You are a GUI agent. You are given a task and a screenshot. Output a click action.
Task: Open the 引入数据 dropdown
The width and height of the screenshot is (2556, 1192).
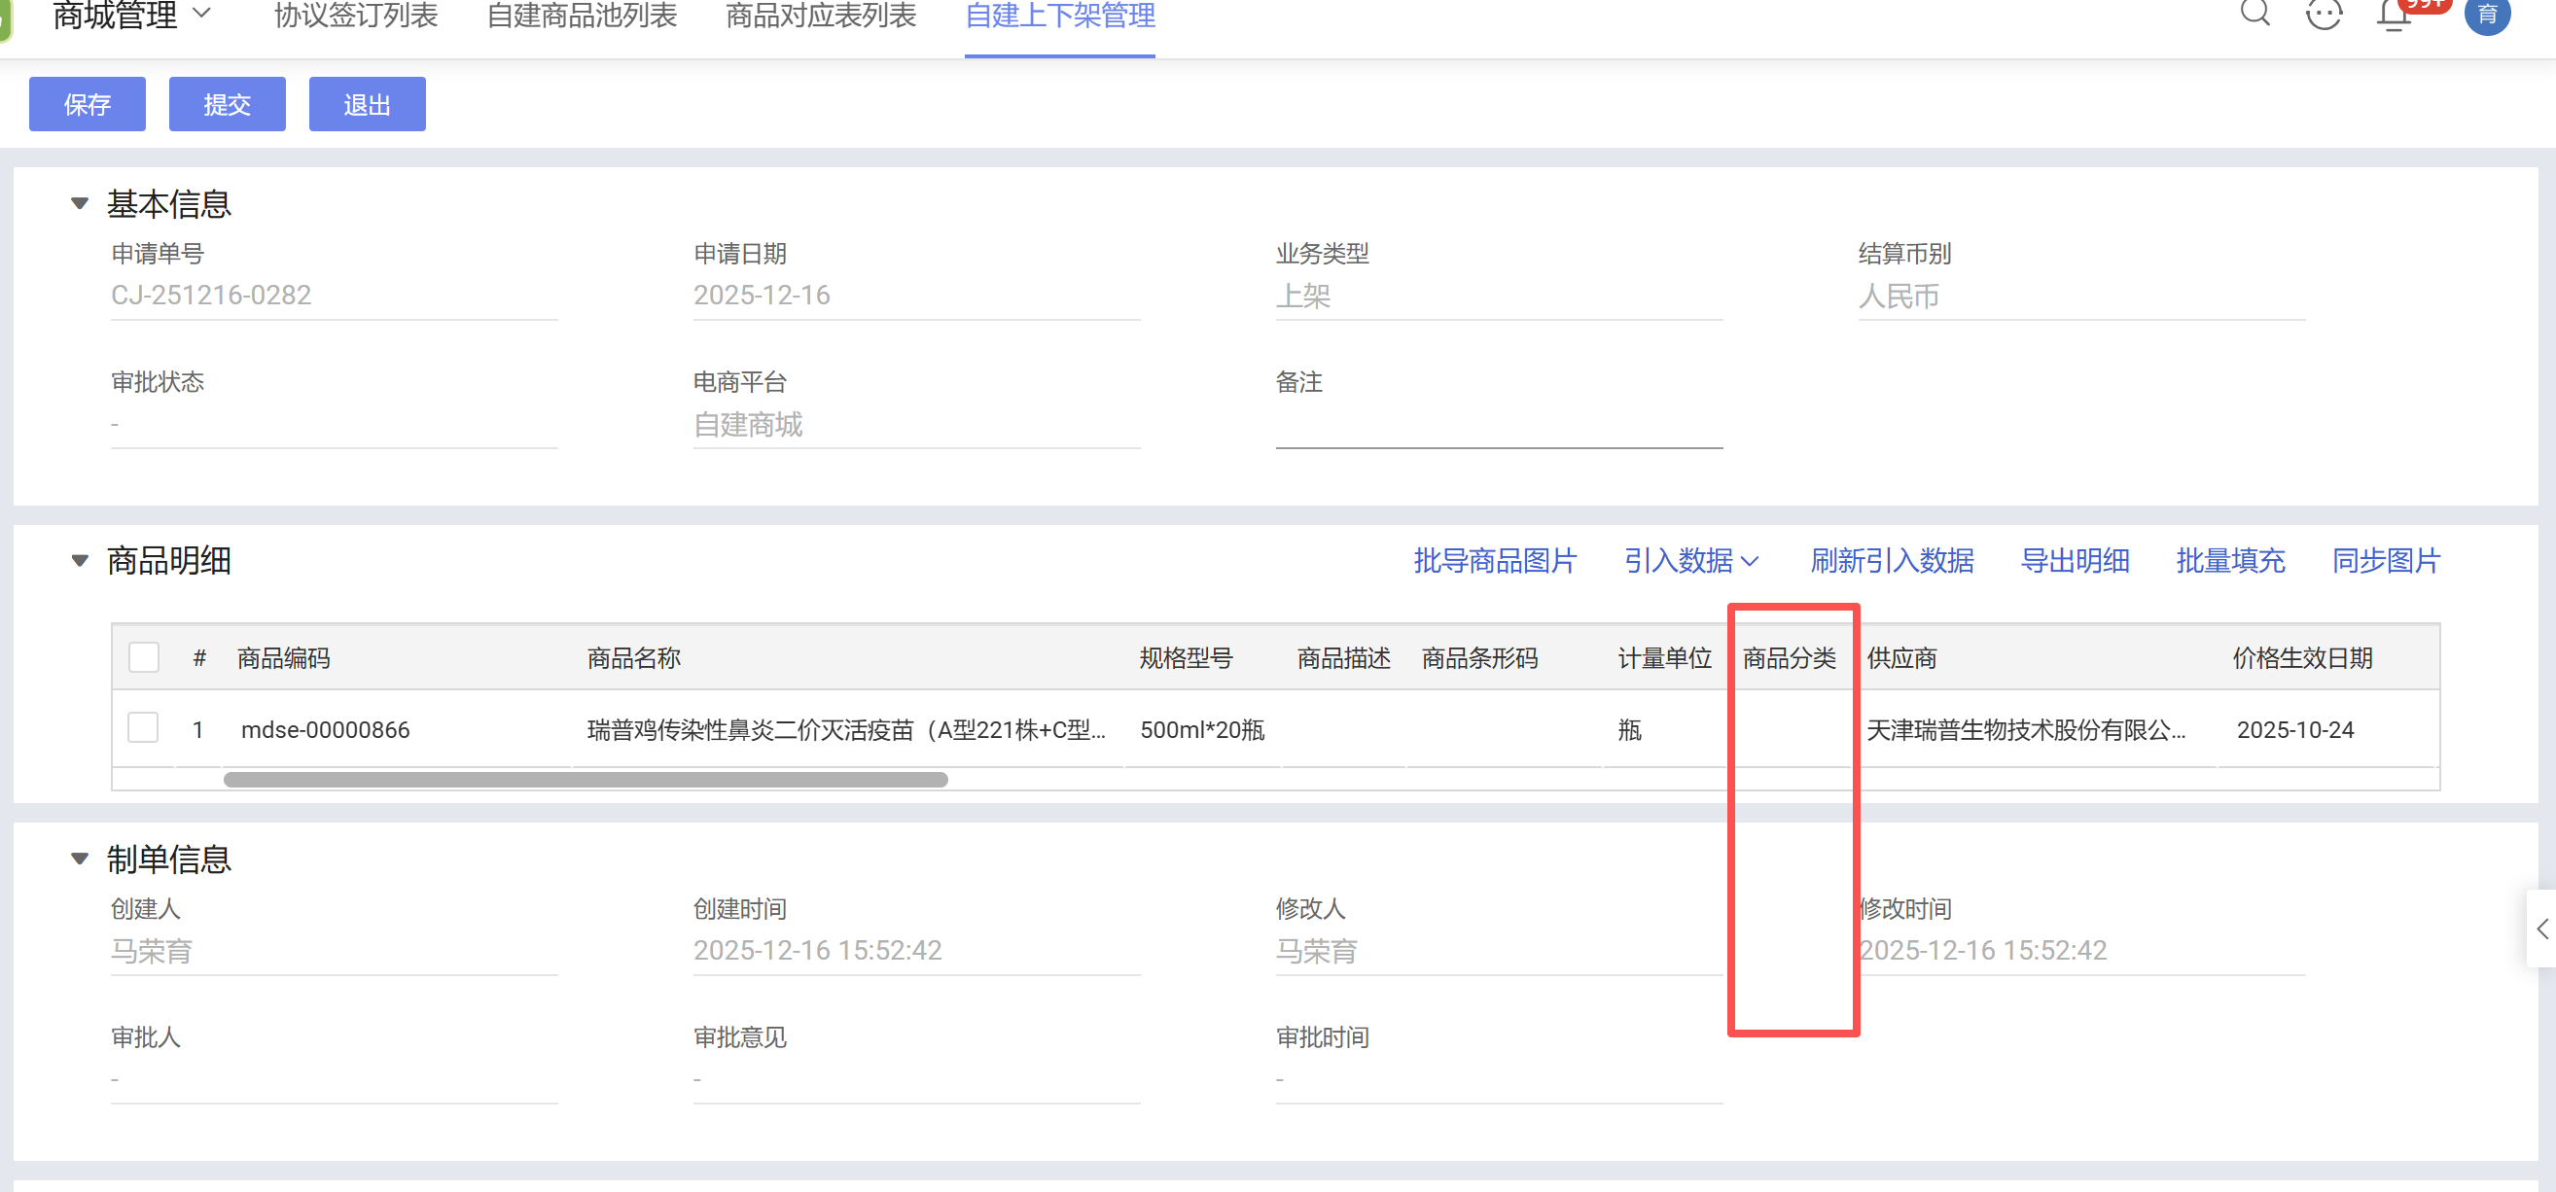(x=1690, y=560)
